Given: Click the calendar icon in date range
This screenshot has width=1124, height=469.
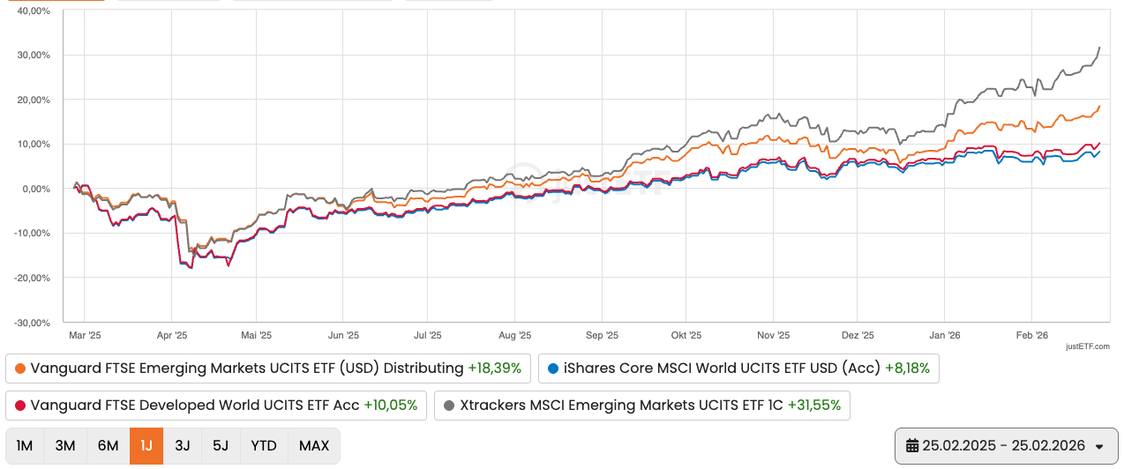Looking at the screenshot, I should click(x=912, y=446).
